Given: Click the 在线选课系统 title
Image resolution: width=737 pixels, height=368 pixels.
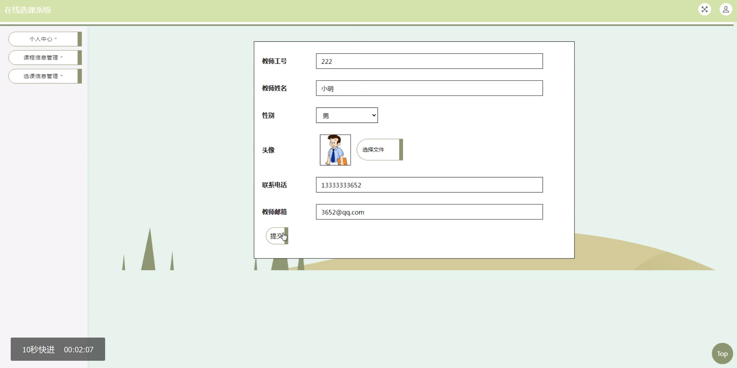Looking at the screenshot, I should coord(28,10).
